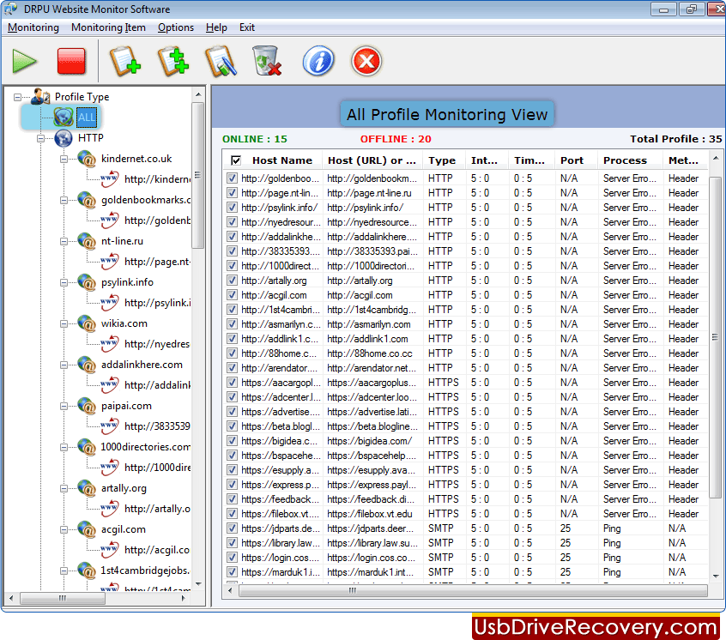
Task: Click the tree panel's right scroll arrow
Action: point(184,598)
